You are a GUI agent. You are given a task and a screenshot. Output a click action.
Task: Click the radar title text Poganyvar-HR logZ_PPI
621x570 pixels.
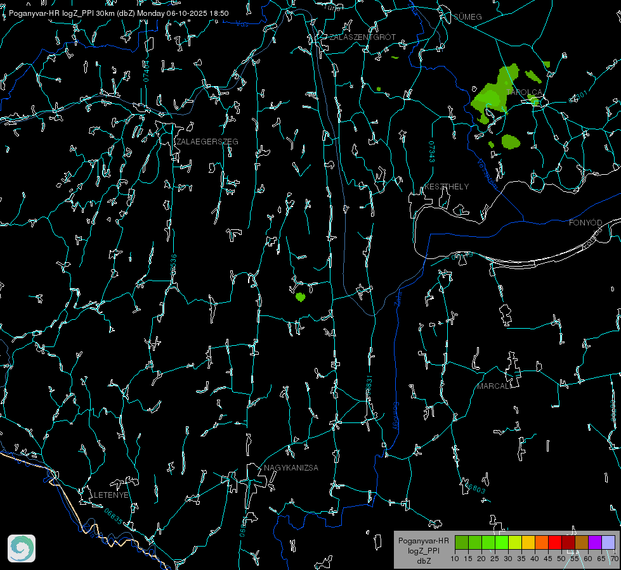[51, 13]
